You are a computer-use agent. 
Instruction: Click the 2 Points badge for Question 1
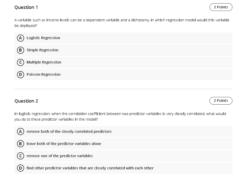tap(221, 7)
